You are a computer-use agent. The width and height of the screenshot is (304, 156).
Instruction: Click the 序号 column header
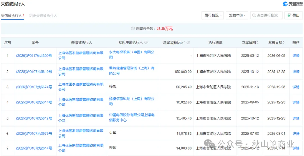(8, 43)
